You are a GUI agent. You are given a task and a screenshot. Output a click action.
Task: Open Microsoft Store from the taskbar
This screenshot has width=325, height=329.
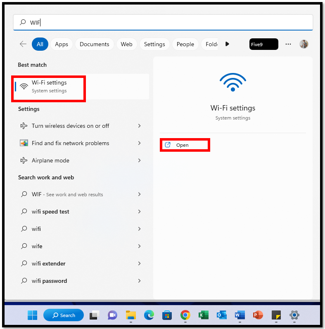coord(167,315)
